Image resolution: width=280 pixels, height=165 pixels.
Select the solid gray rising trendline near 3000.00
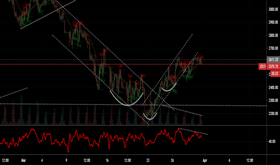tap(48, 14)
